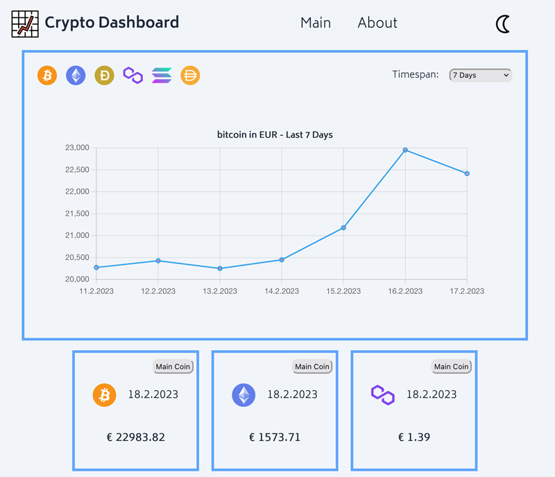Set Ethereum as Main Coin

[312, 366]
